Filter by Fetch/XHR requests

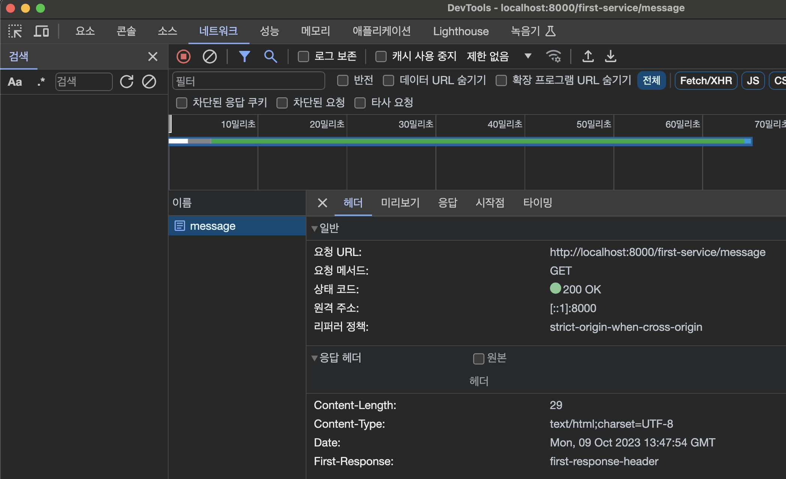coord(706,80)
